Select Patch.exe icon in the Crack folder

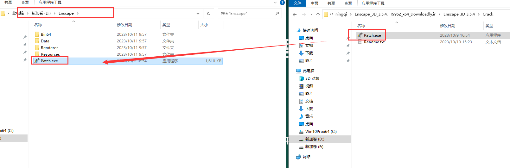click(x=360, y=35)
